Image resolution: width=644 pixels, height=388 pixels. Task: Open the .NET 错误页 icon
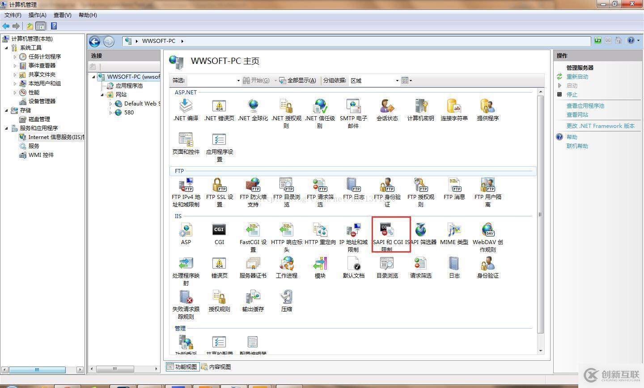click(219, 110)
